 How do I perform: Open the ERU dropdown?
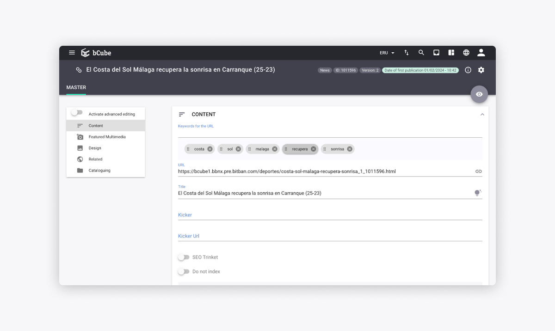point(386,52)
